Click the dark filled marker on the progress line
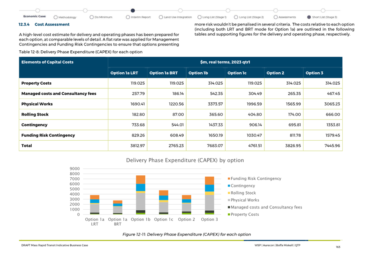 click(133, 10)
